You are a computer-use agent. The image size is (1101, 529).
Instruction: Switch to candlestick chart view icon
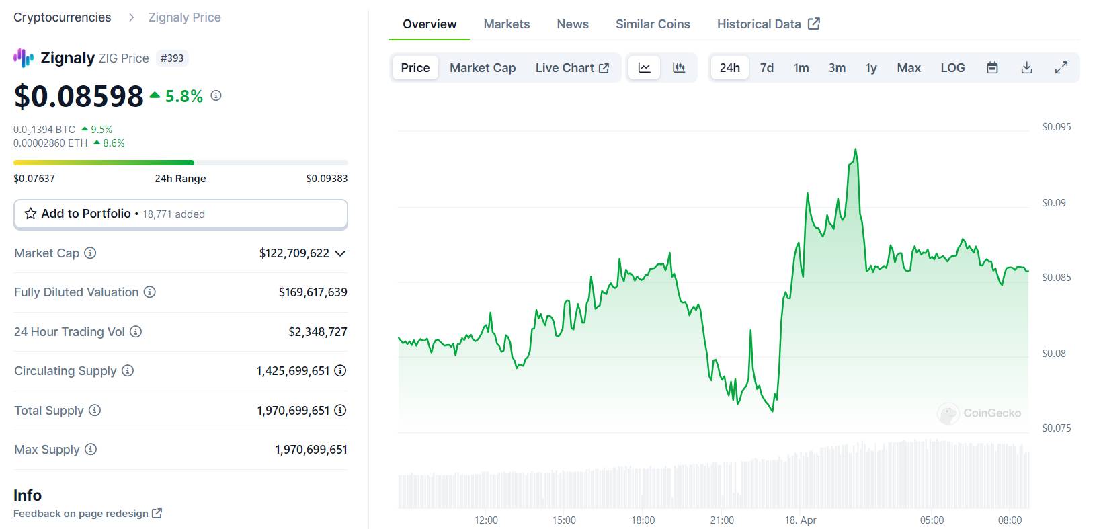tap(679, 67)
